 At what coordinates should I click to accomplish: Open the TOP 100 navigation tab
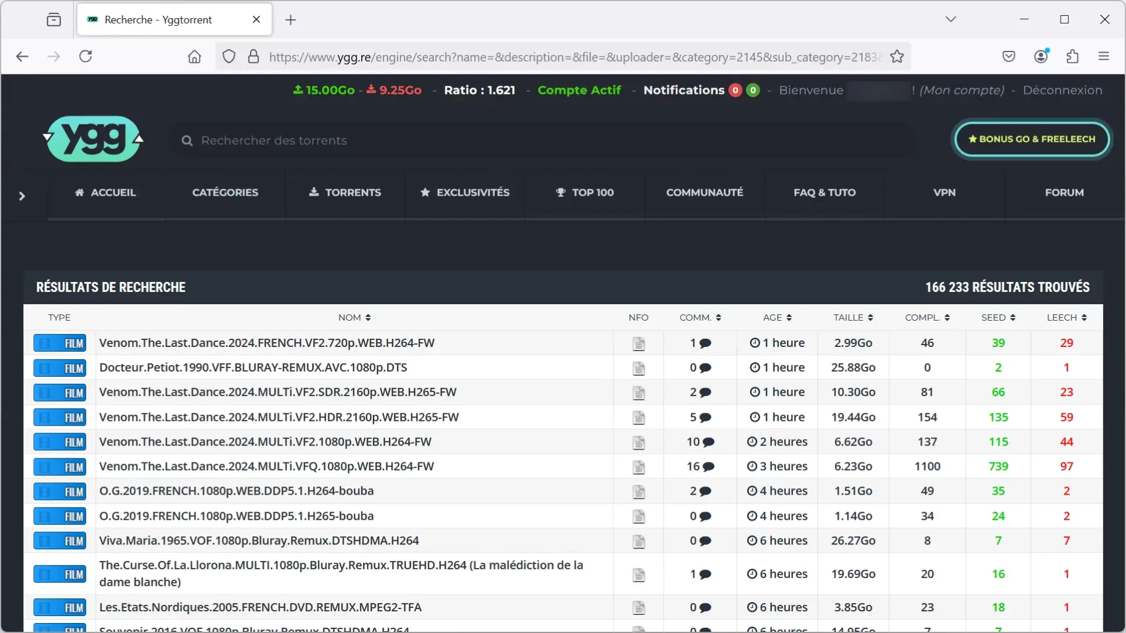(585, 192)
